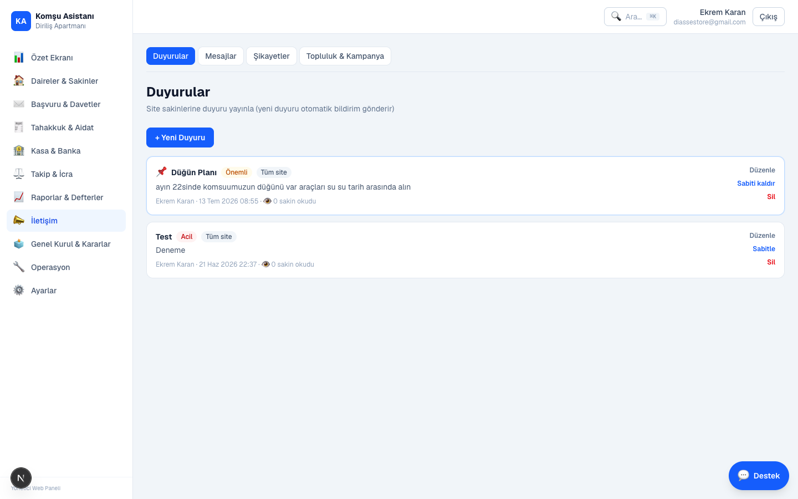
Task: Click the pushpin icon on Düğün Planı
Action: coord(161,172)
